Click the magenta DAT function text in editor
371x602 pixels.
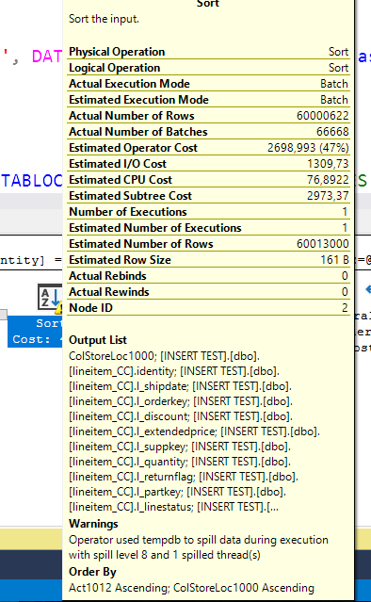pyautogui.click(x=47, y=57)
